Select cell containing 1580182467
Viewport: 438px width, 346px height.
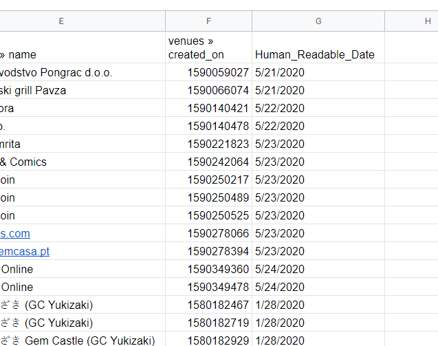[208, 305]
